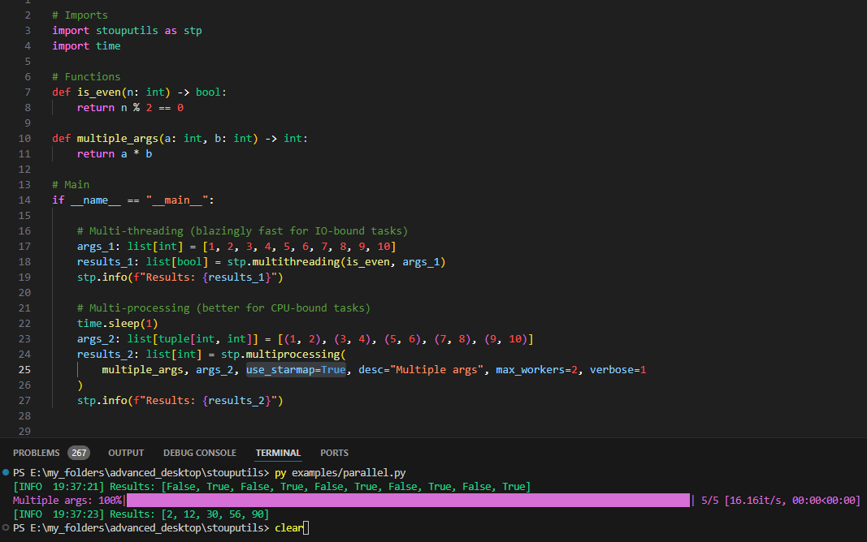Click the closing parenthesis on line 26
867x542 pixels.
pos(80,385)
